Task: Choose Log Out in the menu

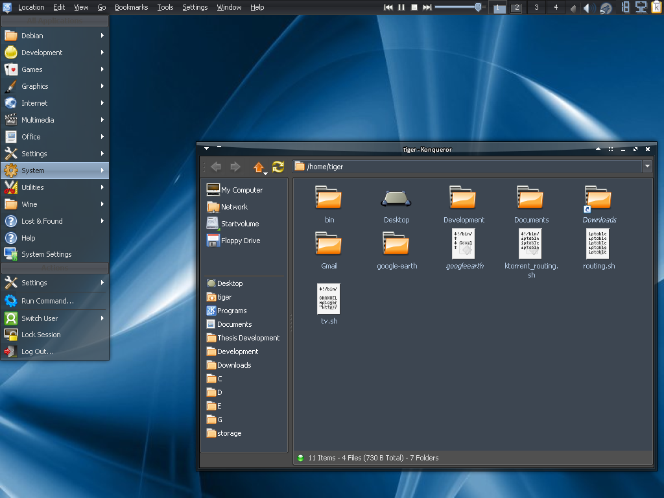Action: pyautogui.click(x=54, y=351)
